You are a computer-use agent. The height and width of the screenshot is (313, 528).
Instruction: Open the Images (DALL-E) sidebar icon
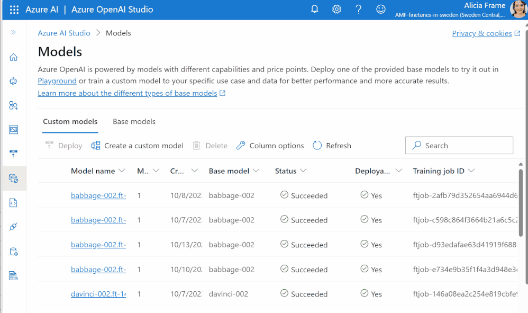point(14,129)
